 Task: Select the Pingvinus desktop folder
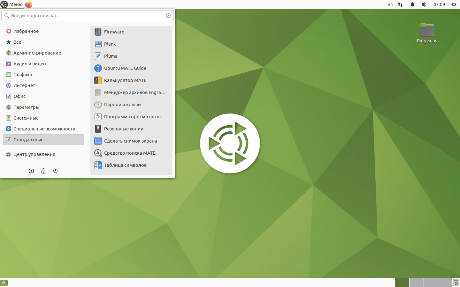click(427, 33)
